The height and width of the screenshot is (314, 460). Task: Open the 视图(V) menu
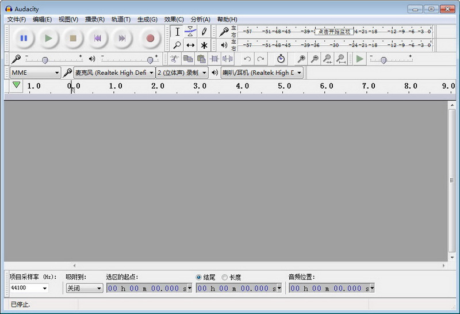point(68,20)
